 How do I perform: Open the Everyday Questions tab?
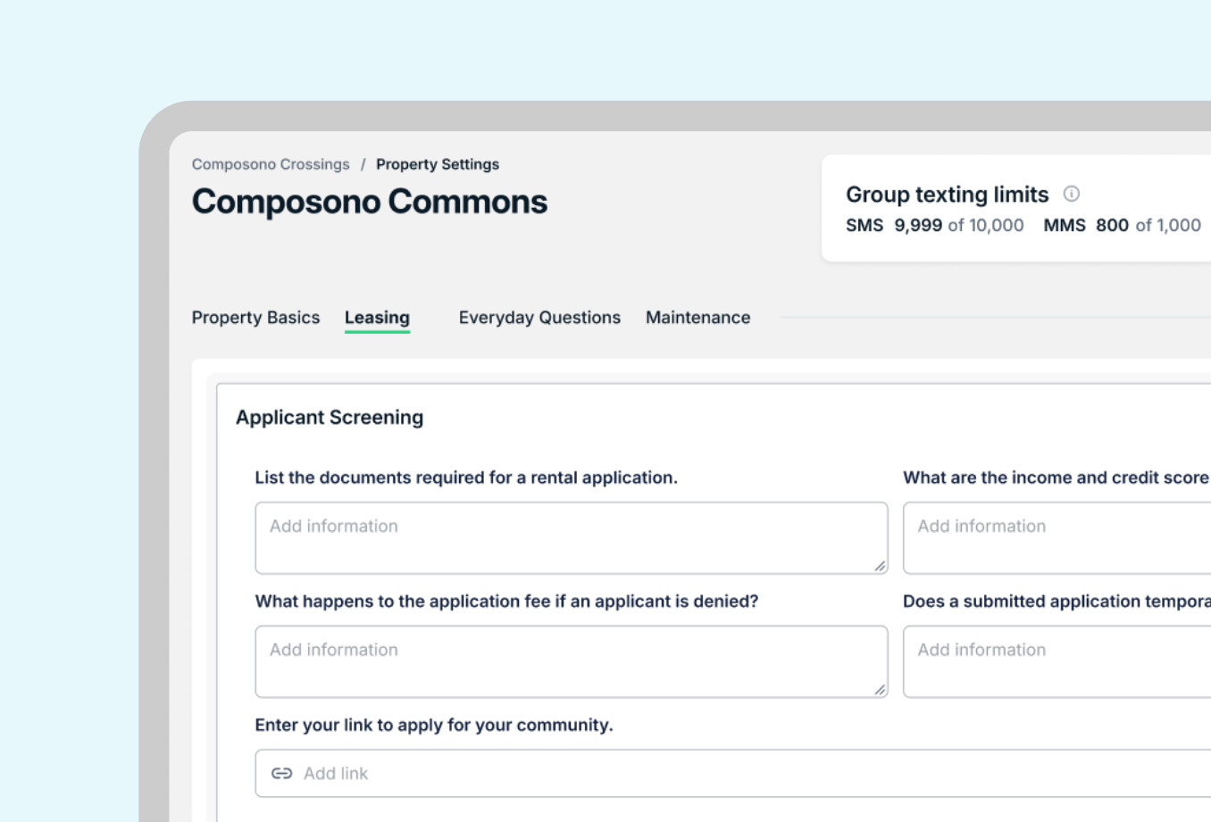coord(539,318)
